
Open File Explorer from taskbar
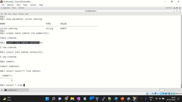(x=72, y=99)
